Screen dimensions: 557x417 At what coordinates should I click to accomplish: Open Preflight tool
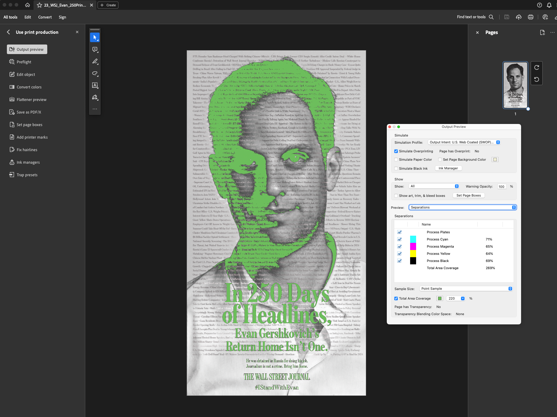20,62
